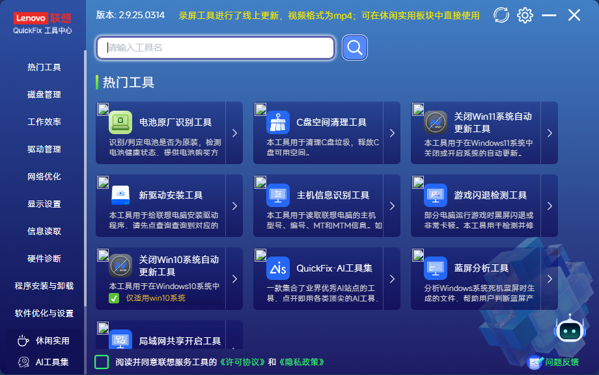Screen dimensions: 599x375
Task: Toggle the 仅适用win10系统 green checkbox
Action: pyautogui.click(x=114, y=298)
